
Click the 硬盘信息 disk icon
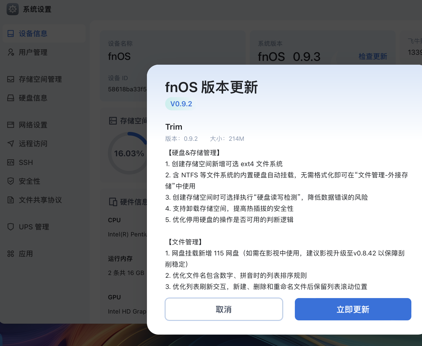coord(11,98)
